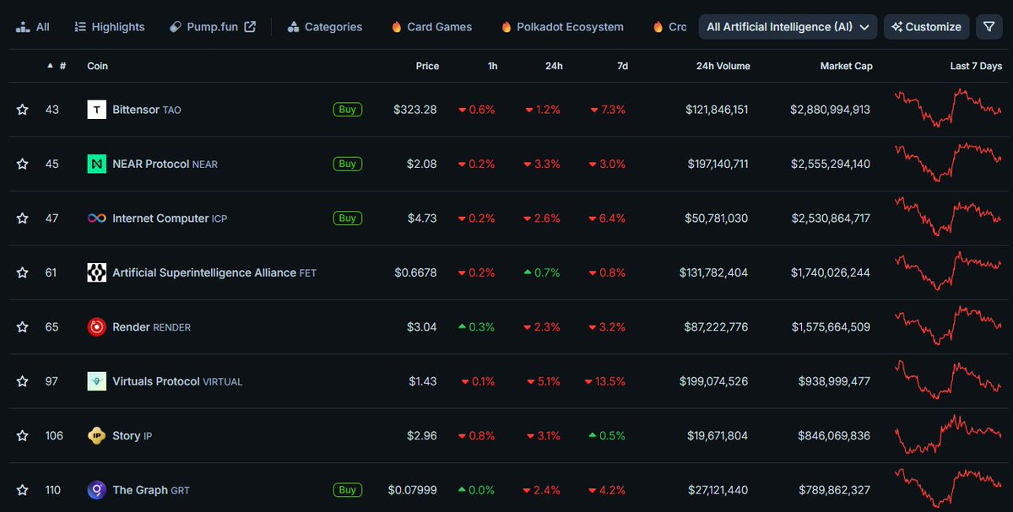Star NEAR Protocol as a favorite
The image size is (1013, 512).
click(23, 164)
